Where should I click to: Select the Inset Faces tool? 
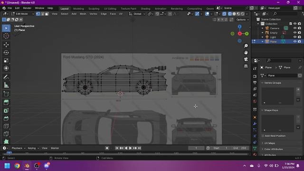6,111
